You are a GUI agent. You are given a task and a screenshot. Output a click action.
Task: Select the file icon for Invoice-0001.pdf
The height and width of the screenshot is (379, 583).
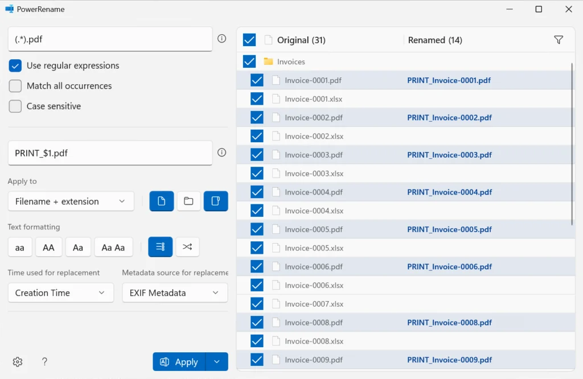[276, 80]
